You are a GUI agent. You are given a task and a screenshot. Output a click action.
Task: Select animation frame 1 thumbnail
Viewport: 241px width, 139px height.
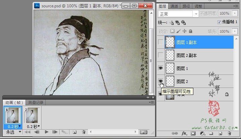pyautogui.click(x=13, y=115)
